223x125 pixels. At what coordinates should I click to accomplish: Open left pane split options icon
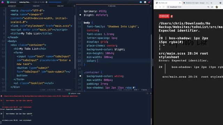point(74,6)
